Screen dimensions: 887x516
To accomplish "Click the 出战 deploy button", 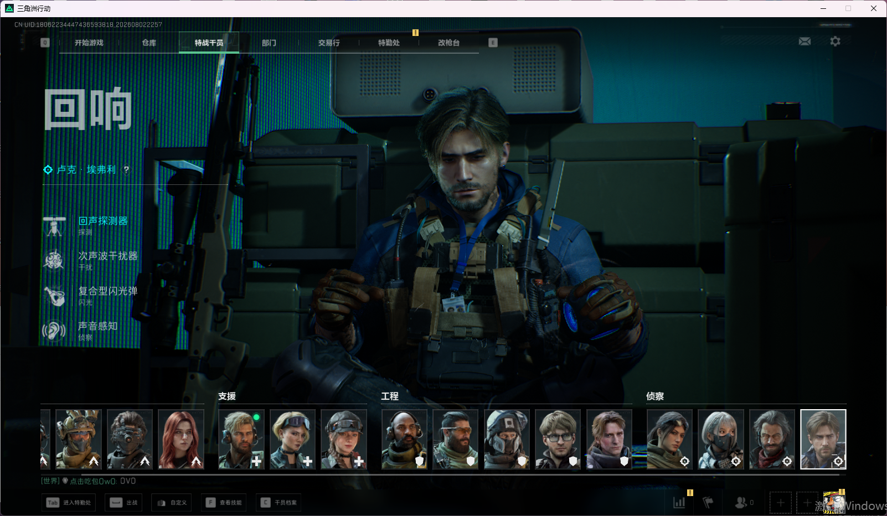I will (123, 503).
